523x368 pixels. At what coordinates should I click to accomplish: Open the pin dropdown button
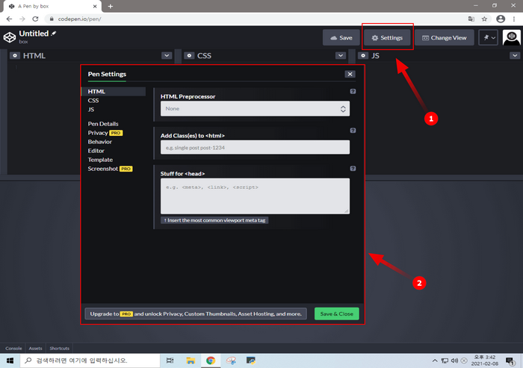pyautogui.click(x=488, y=37)
